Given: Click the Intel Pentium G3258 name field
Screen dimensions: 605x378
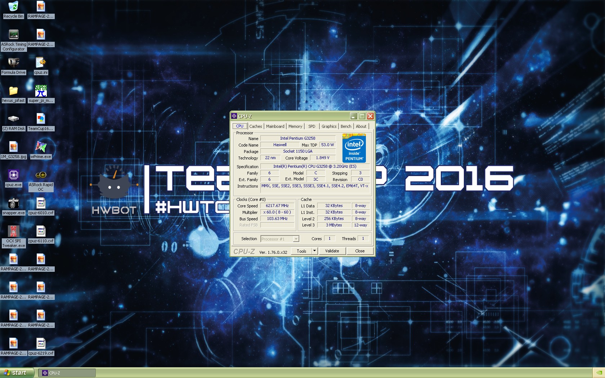Looking at the screenshot, I should pos(298,138).
